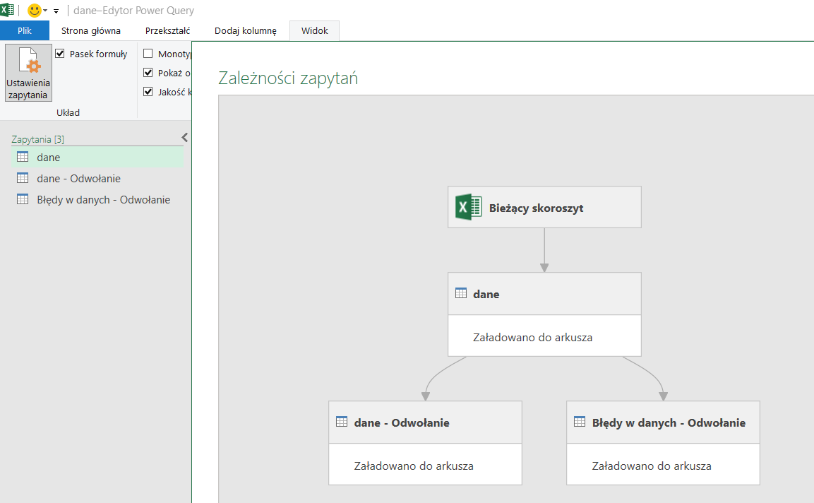Screen dimensions: 814x503
Task: Click table icon of dane diagram node
Action: click(461, 294)
